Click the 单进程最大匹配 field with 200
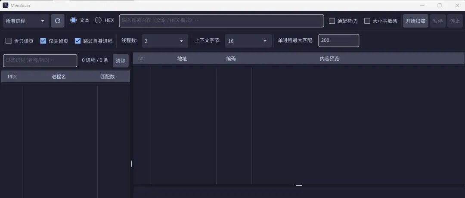465x198 pixels. tap(339, 40)
